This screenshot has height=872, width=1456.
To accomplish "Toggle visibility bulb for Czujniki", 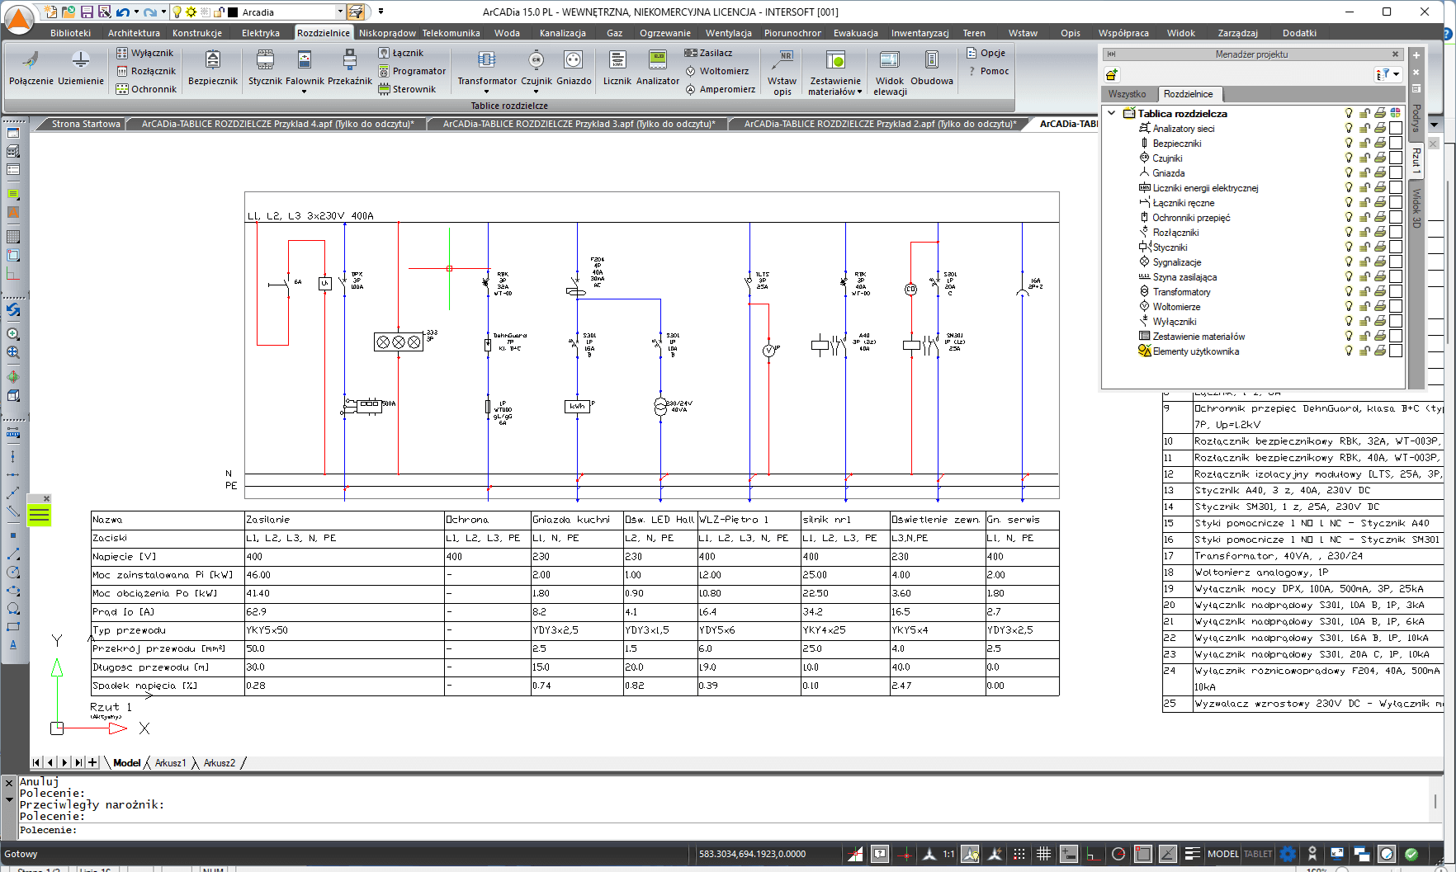I will click(x=1349, y=158).
